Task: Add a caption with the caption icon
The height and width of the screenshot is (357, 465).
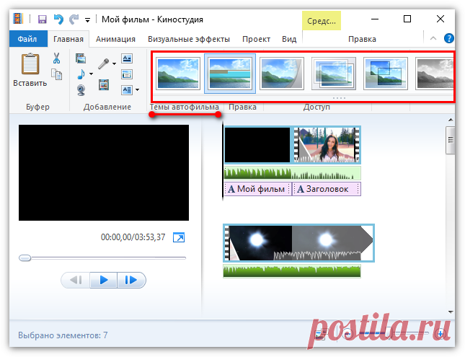Action: [x=127, y=74]
